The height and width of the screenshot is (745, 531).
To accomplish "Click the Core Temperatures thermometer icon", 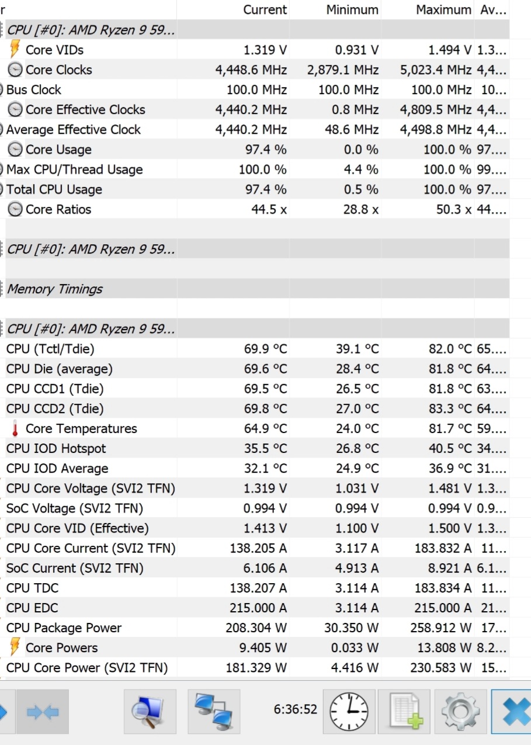I will click(15, 429).
